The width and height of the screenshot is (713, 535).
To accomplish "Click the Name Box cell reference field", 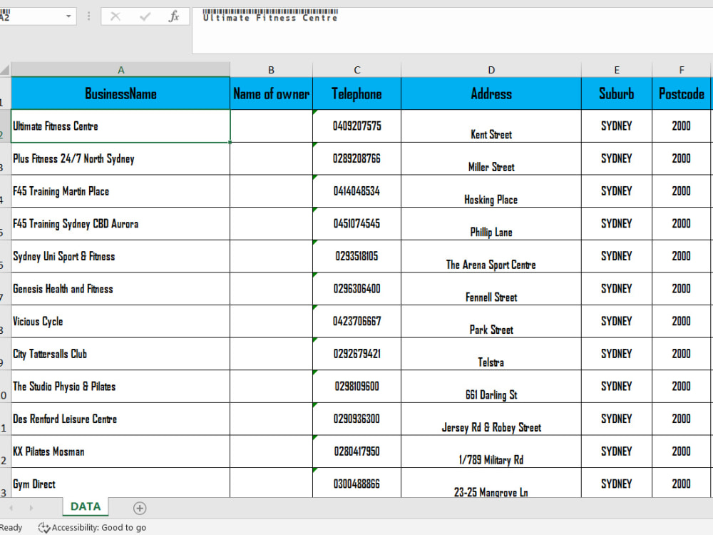I will coord(31,17).
